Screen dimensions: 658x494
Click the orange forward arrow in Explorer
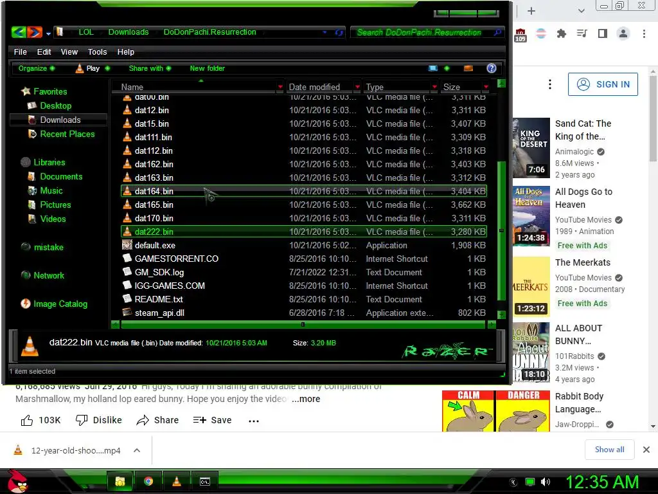[35, 32]
